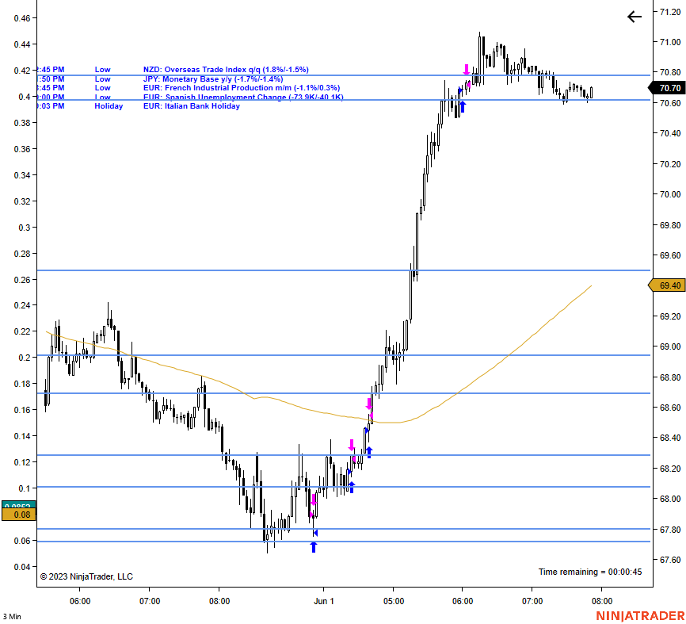Click the "Jun 1" date label on time axis

(324, 601)
